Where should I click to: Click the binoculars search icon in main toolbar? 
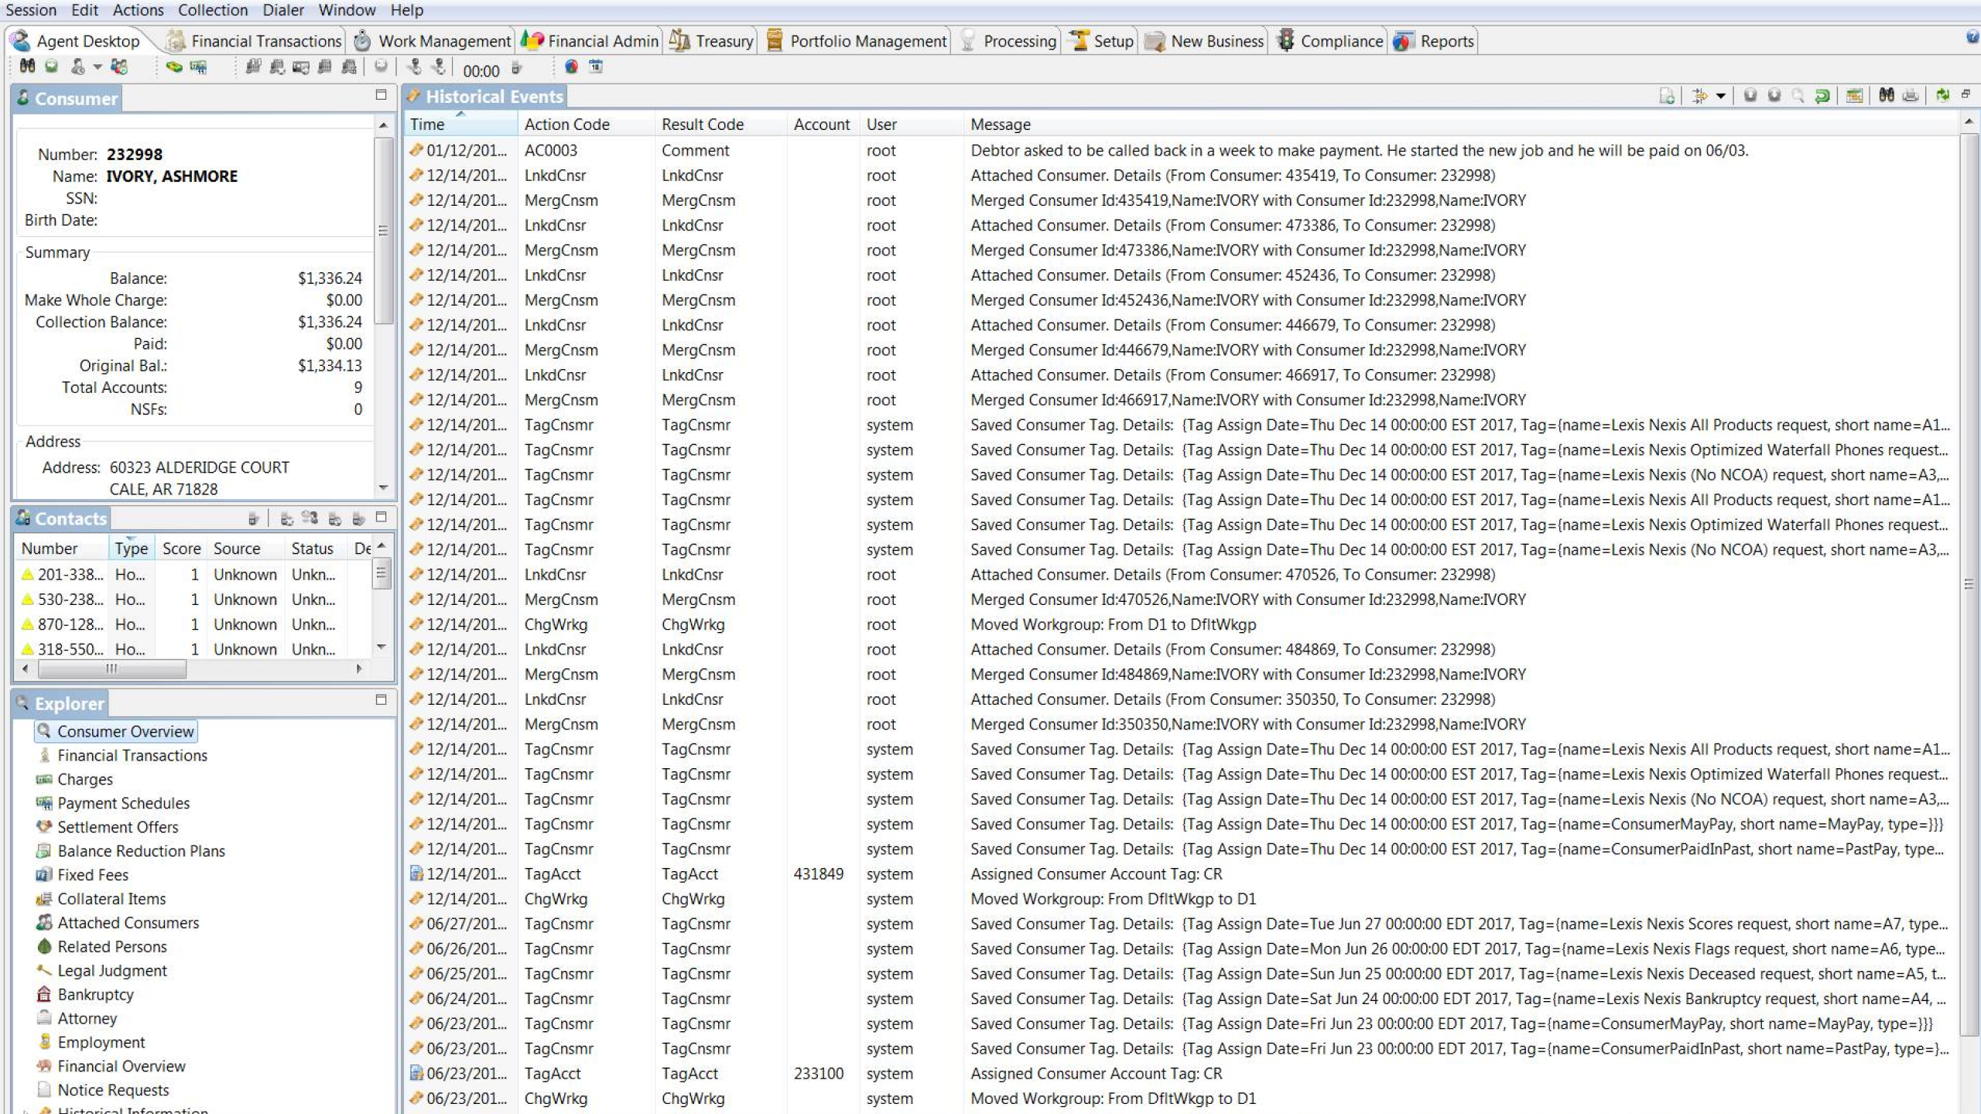(27, 67)
